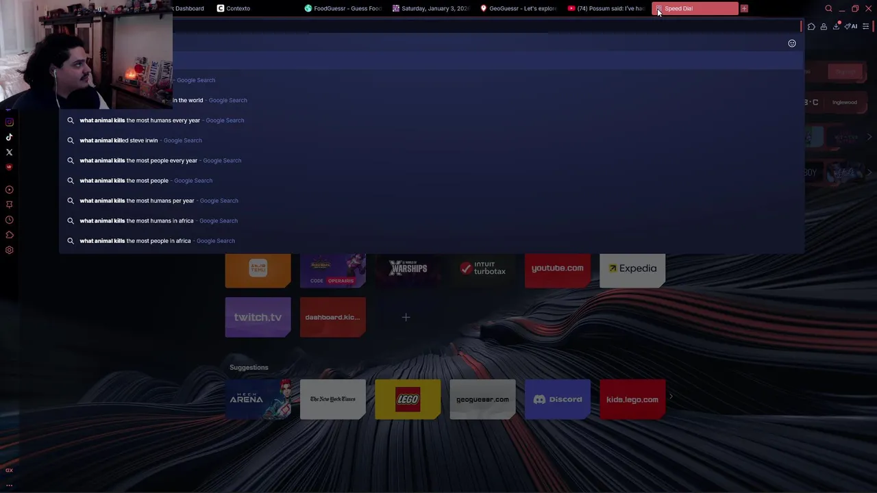Open a new tab with plus button

click(x=744, y=8)
